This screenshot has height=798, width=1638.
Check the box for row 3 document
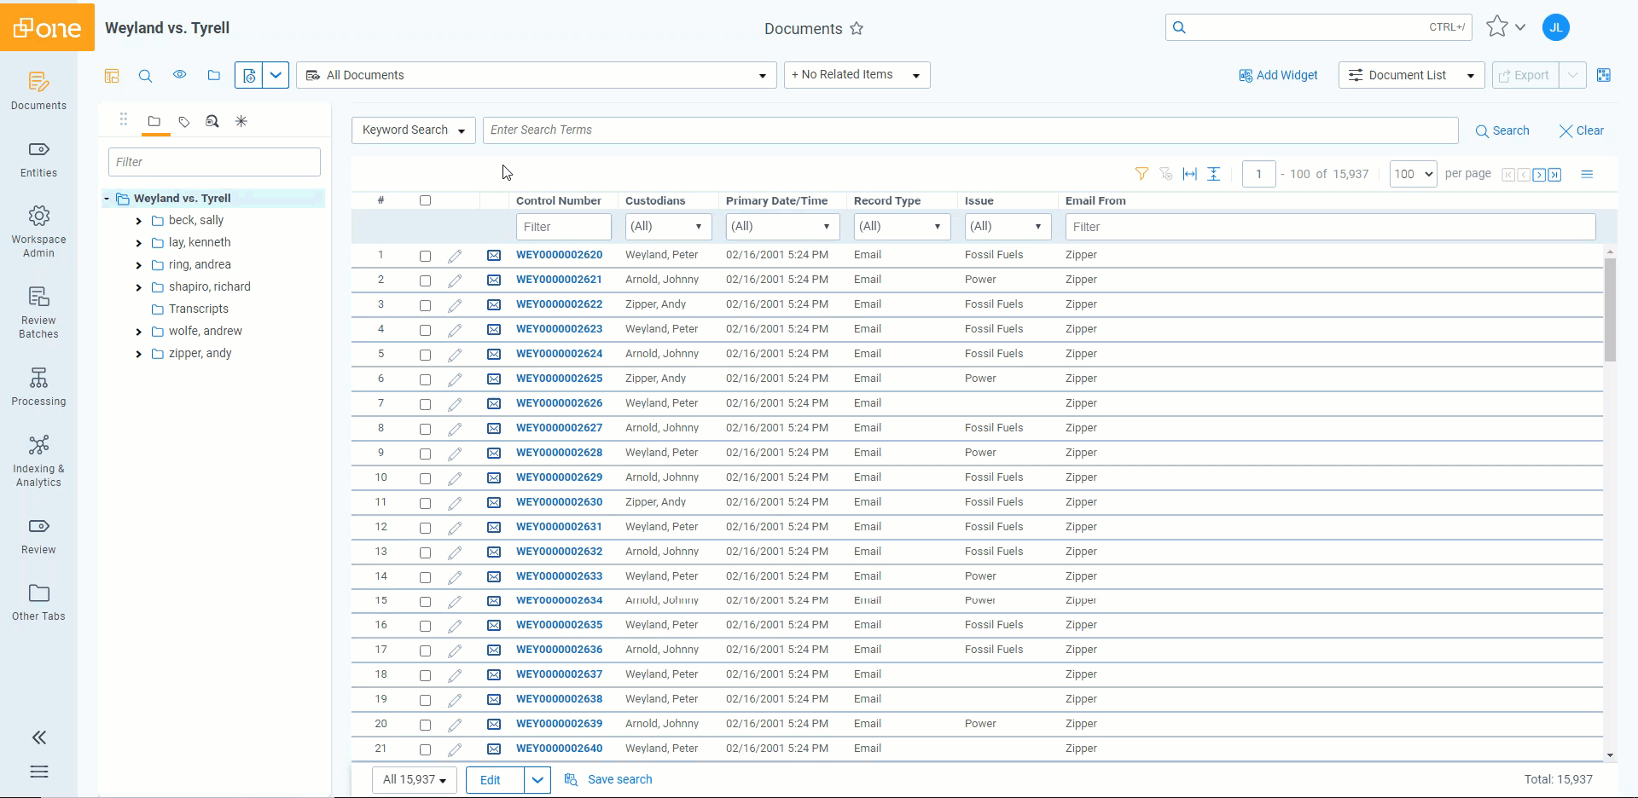pos(425,305)
